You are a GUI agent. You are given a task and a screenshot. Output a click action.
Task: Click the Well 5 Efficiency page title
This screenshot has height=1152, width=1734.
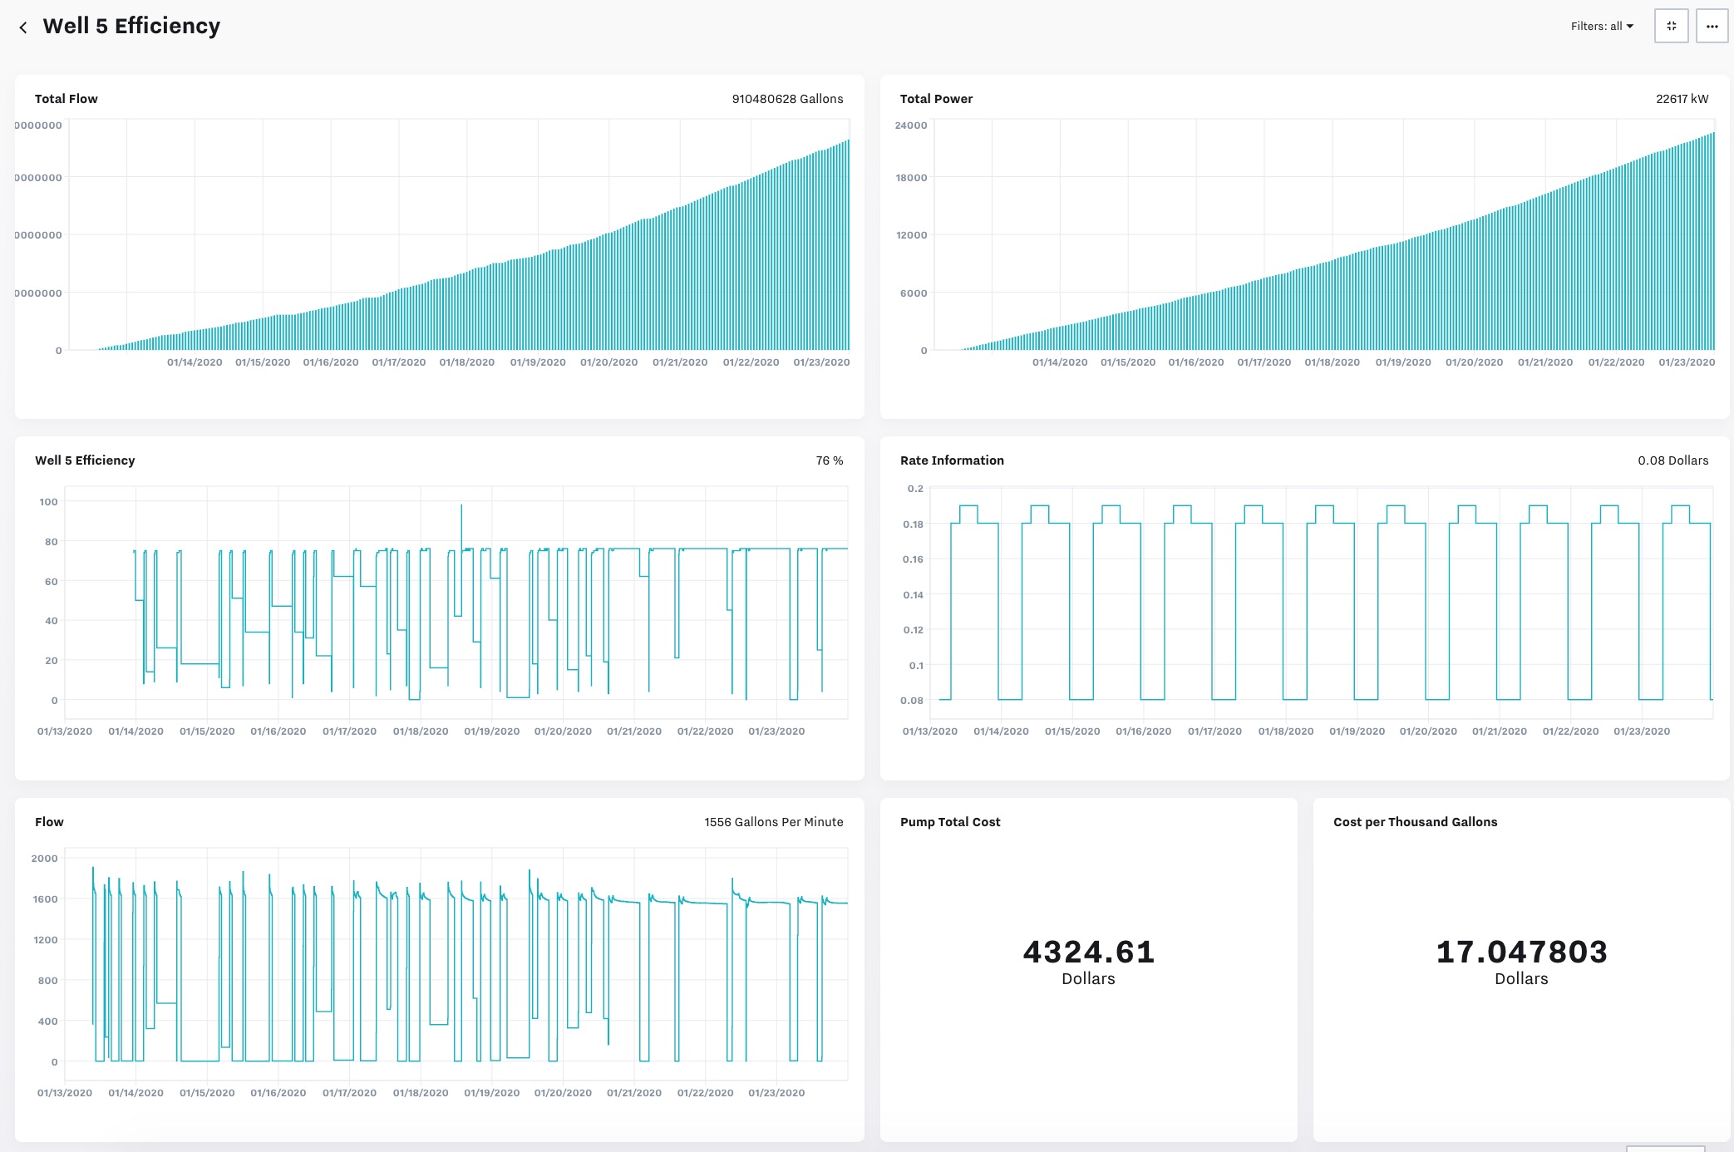pos(131,26)
